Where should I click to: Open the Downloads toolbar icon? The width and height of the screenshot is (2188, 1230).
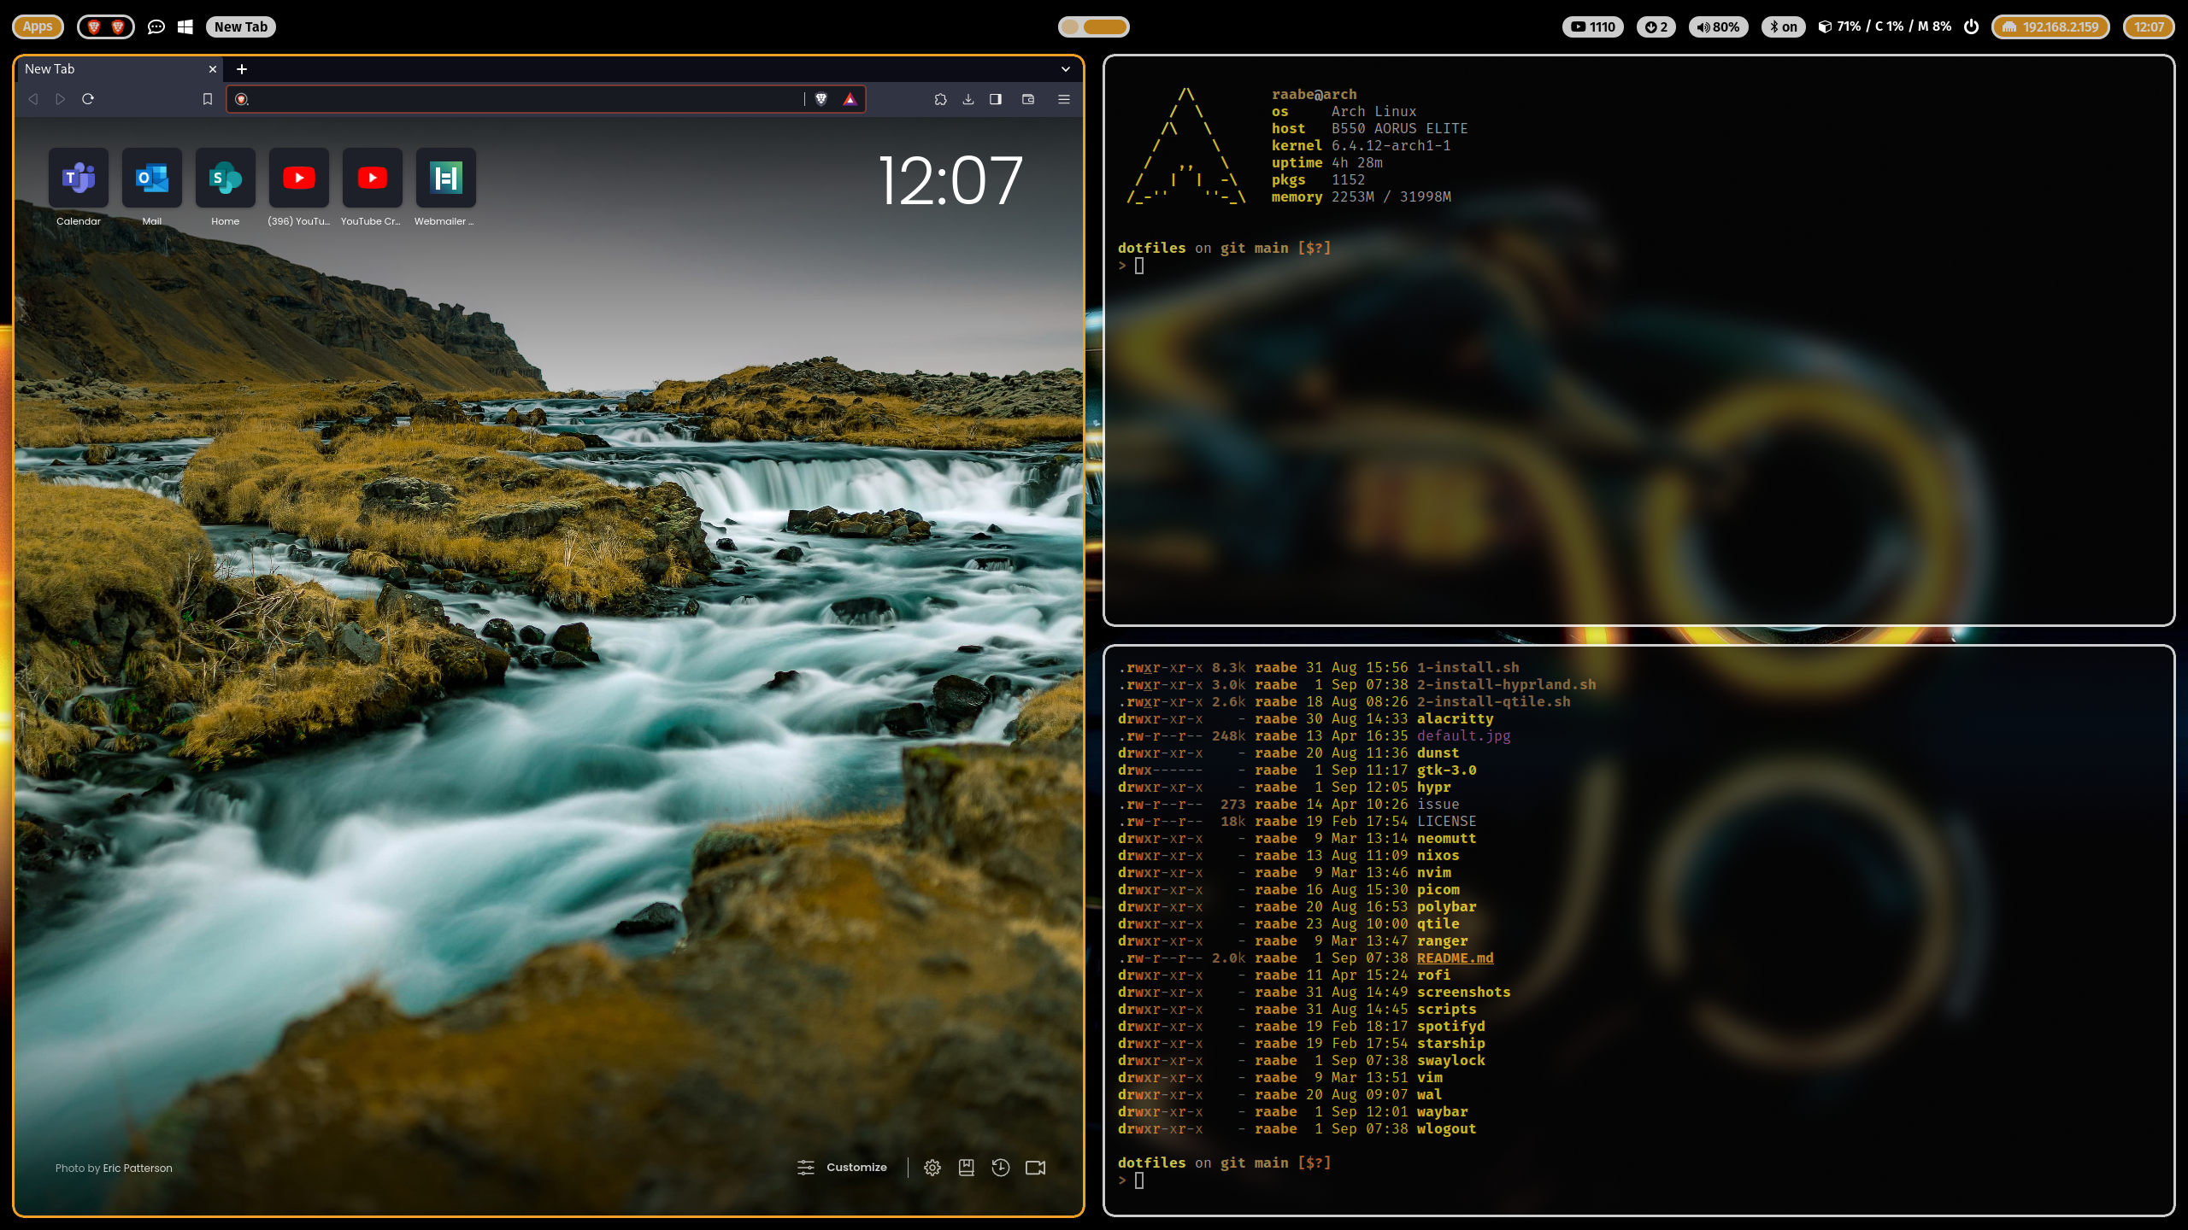968,99
